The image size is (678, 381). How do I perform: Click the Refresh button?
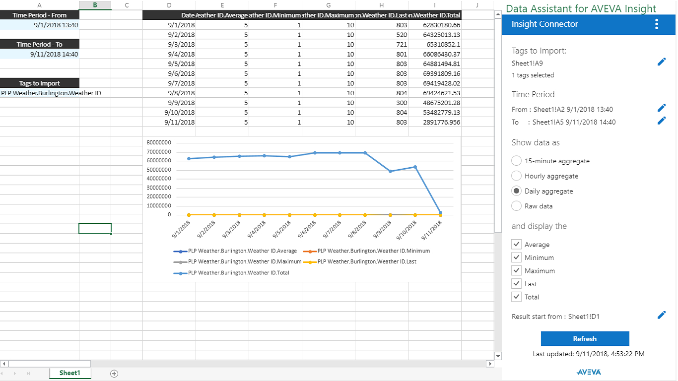(585, 339)
